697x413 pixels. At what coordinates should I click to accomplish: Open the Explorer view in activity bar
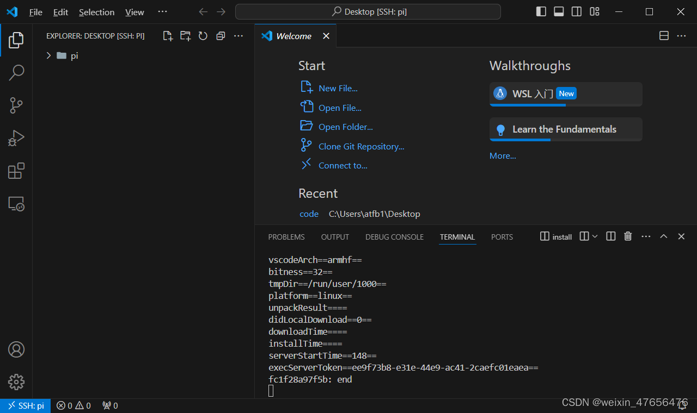coord(16,40)
